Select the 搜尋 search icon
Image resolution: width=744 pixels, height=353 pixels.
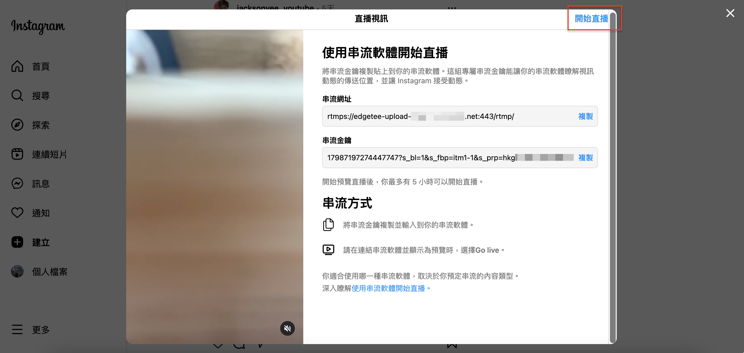click(x=17, y=96)
